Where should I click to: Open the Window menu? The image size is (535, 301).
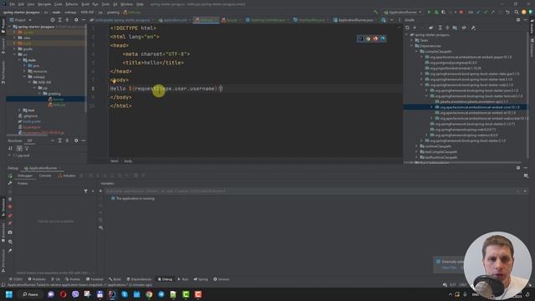coord(126,4)
